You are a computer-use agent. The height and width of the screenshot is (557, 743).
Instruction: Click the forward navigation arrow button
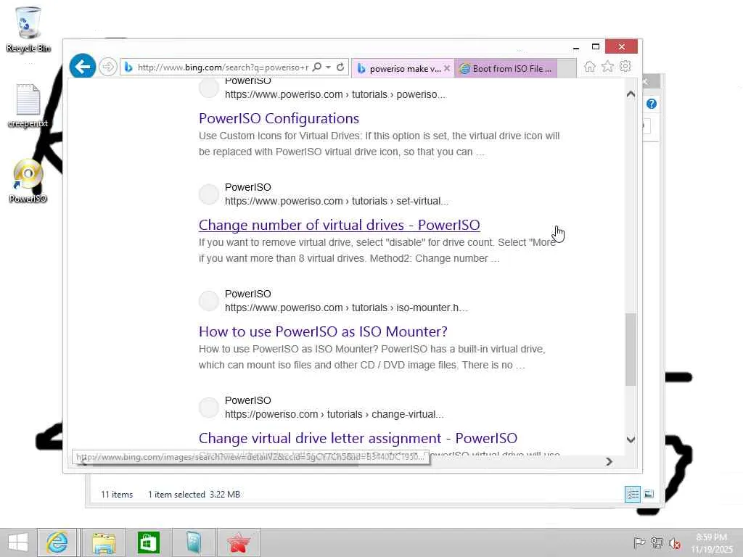coord(108,67)
